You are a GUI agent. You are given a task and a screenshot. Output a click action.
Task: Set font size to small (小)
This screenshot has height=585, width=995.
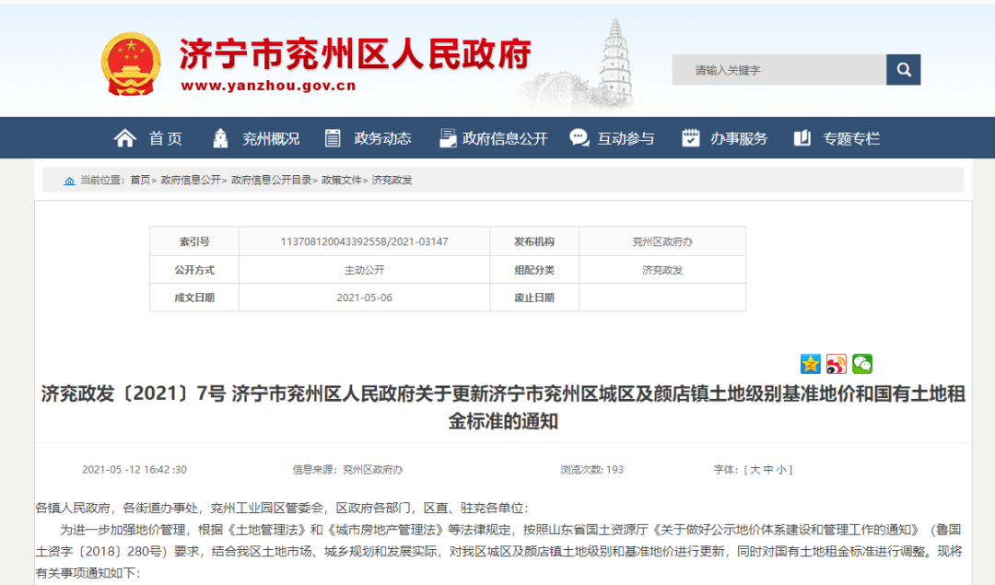point(781,470)
